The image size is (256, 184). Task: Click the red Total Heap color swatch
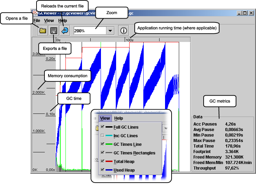pyautogui.click(x=109, y=161)
